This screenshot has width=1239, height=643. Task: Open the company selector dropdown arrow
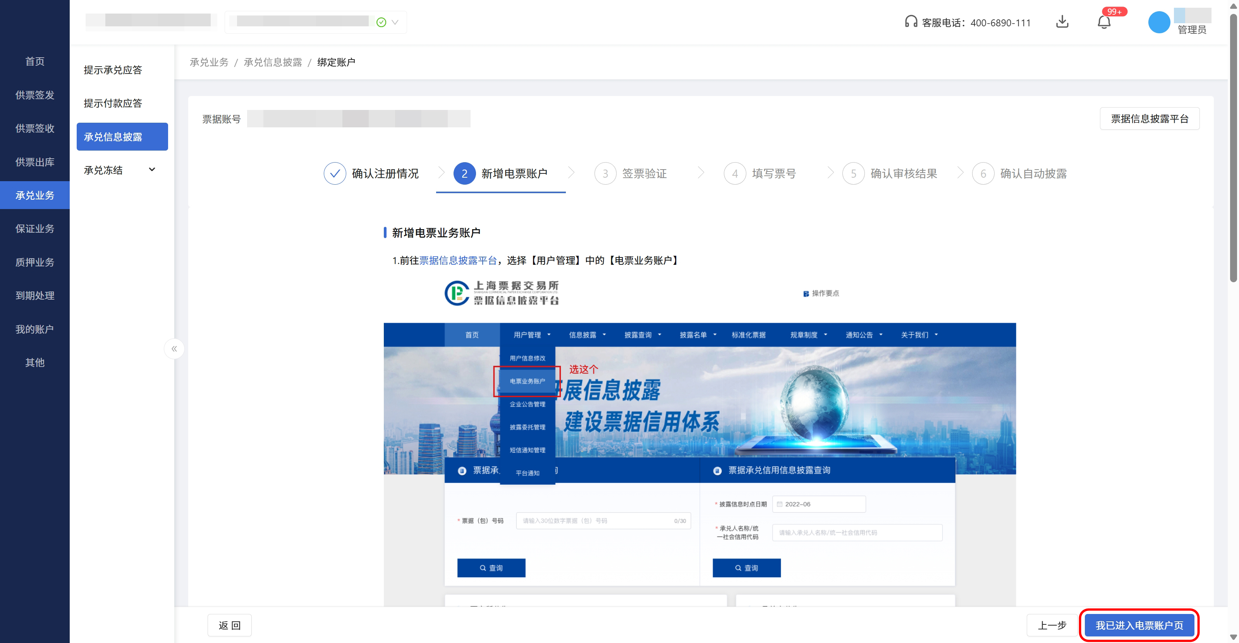click(395, 22)
